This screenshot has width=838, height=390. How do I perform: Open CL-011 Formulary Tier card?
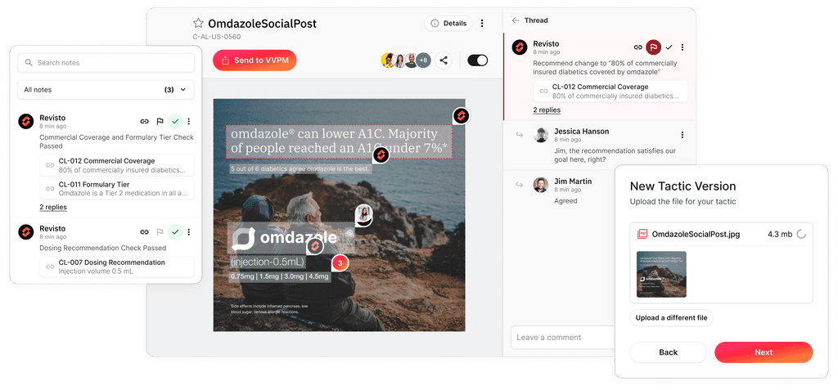click(x=117, y=189)
